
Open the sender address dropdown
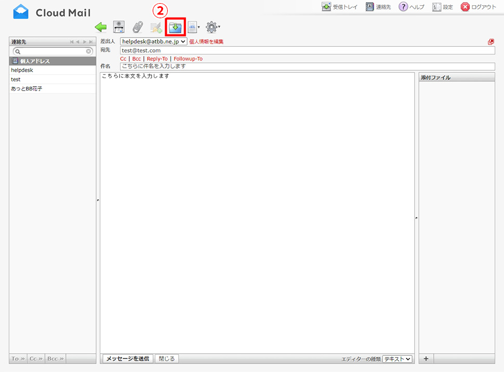pos(153,41)
